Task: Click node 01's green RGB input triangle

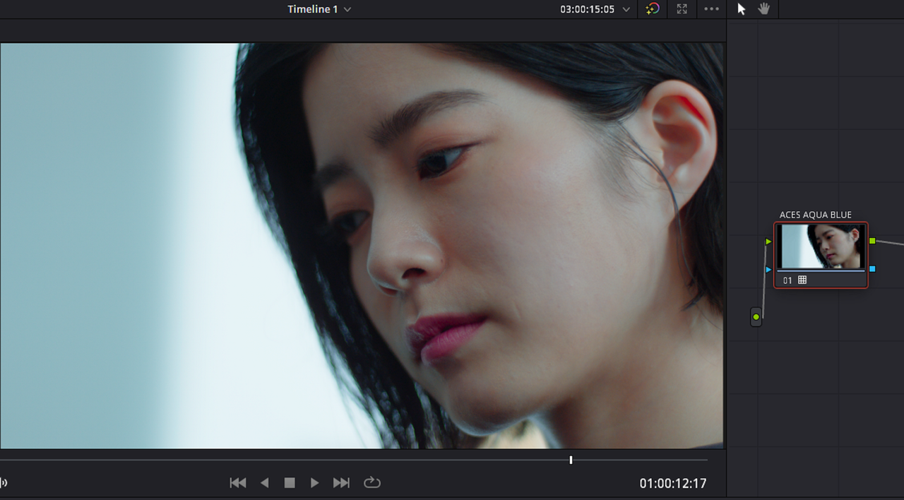Action: (x=768, y=242)
